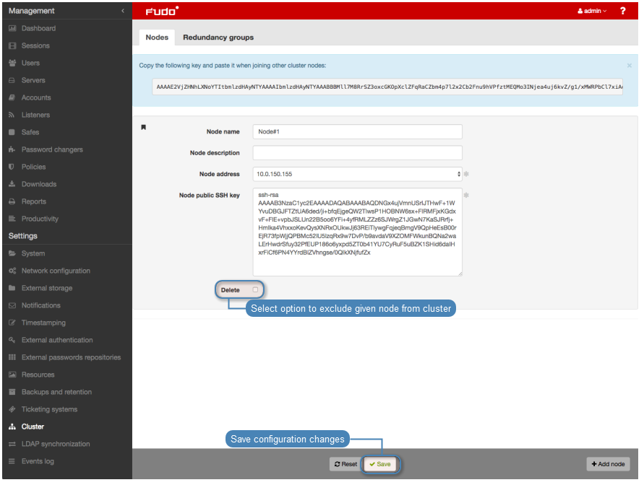
Task: Click the bookmark icon beside Node name
Action: pos(143,128)
